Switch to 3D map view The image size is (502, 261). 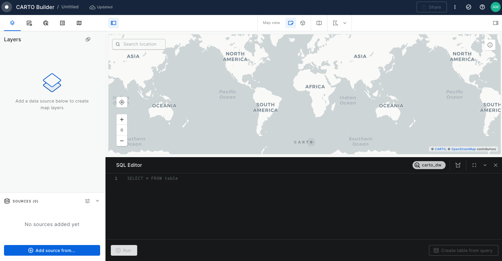tap(303, 23)
